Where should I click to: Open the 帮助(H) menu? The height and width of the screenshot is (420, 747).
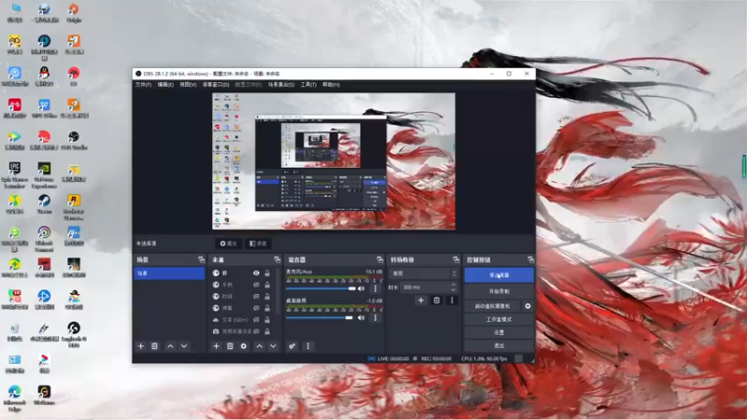click(331, 85)
